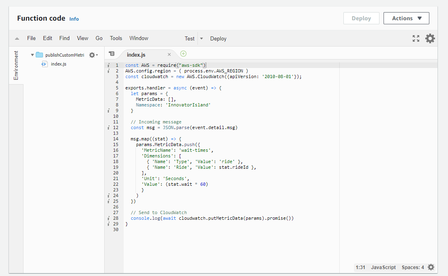Screen dimensions: 448x276
Task: Click the status bar settings gear
Action: point(431,267)
